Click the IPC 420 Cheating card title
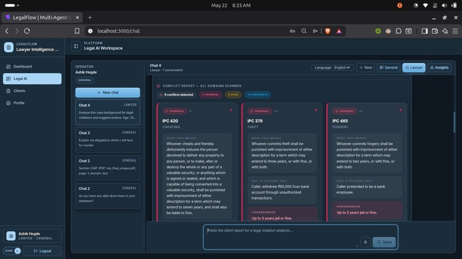Viewport: 462px width, 259px height. (170, 121)
